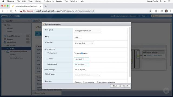The height and width of the screenshot is (97, 173).
Task: Open the root user account dropdown
Action: pyautogui.click(x=124, y=16)
